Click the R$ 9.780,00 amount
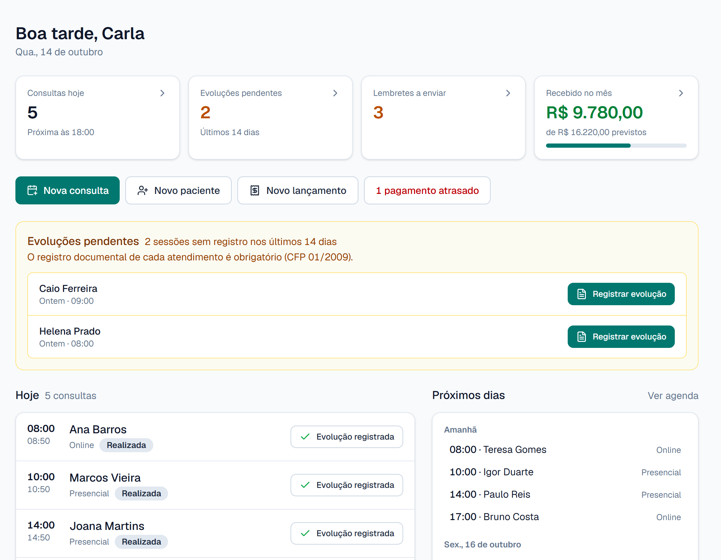 pos(595,112)
